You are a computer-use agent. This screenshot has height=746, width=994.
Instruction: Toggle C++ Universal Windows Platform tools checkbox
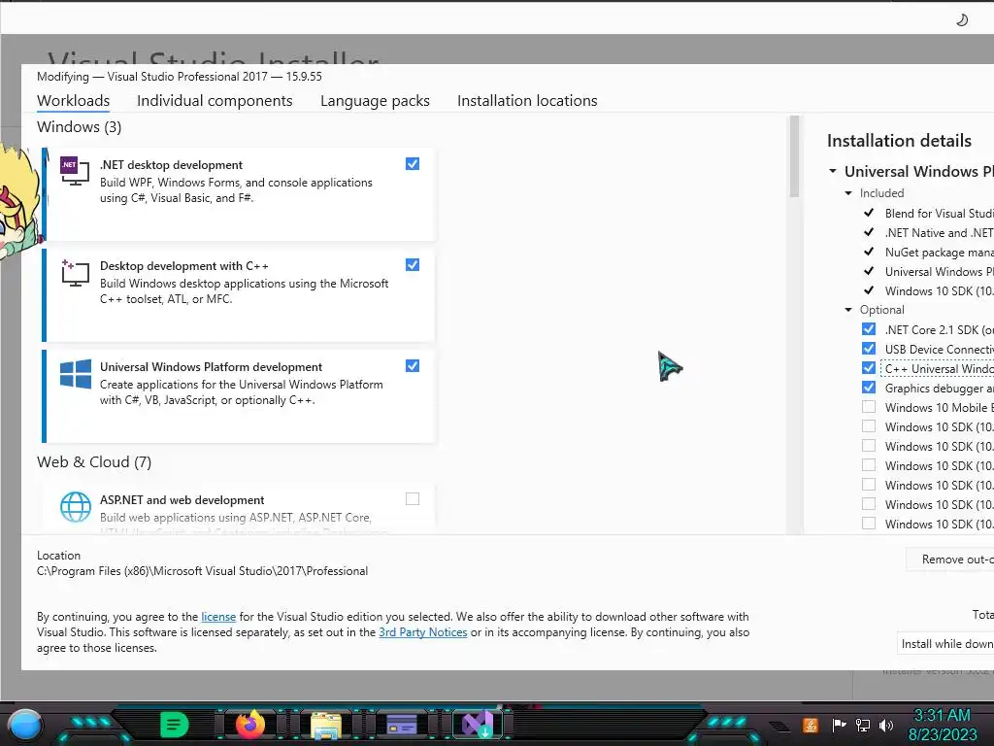(869, 368)
